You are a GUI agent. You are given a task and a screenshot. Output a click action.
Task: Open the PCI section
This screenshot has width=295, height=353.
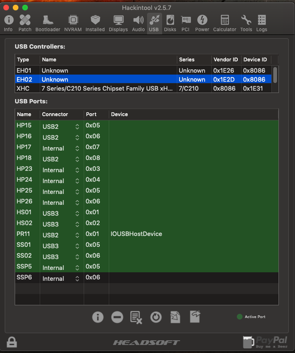[186, 24]
